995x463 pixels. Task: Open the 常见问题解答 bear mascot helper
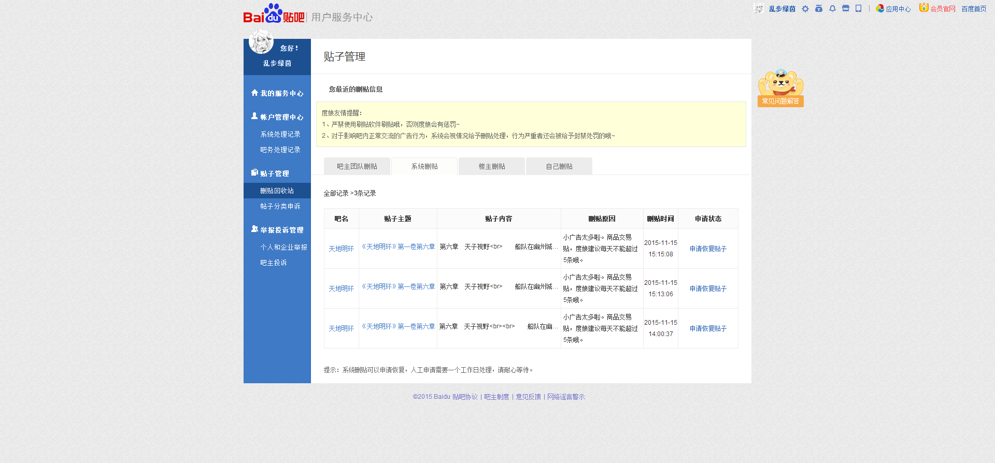click(780, 88)
